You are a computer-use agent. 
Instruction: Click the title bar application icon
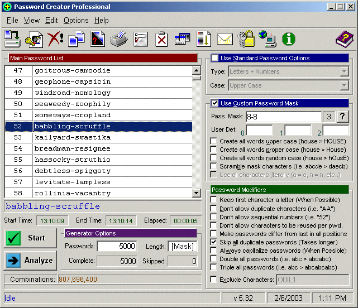7,7
